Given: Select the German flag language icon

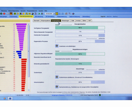Looking at the screenshot, I should 11,14.
